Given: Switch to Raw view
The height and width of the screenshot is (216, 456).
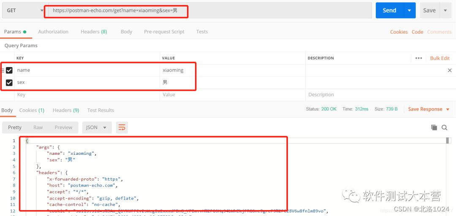Looking at the screenshot, I should (x=38, y=127).
